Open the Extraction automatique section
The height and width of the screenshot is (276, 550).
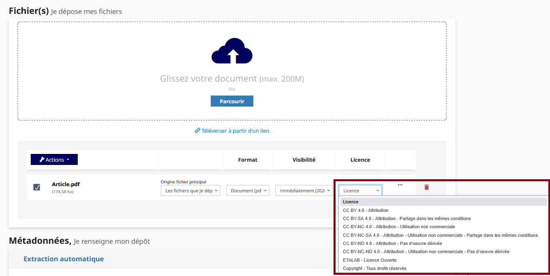[x=63, y=259]
